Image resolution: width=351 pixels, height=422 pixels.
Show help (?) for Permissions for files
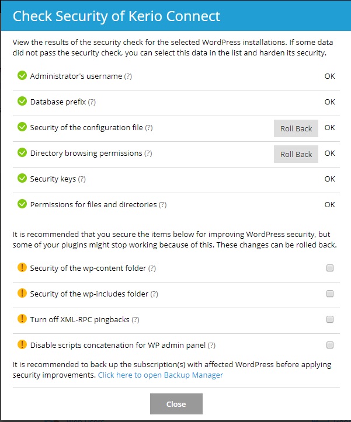tap(162, 205)
